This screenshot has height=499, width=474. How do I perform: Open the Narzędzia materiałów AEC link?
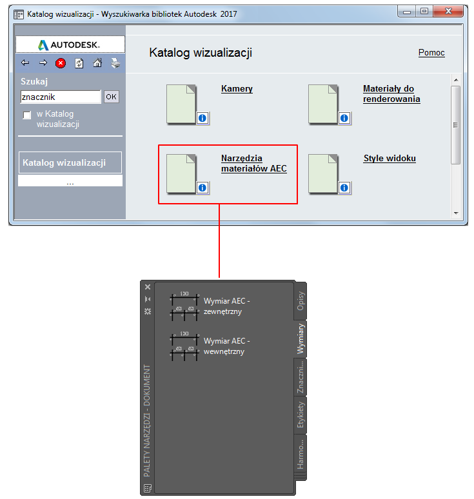click(253, 163)
